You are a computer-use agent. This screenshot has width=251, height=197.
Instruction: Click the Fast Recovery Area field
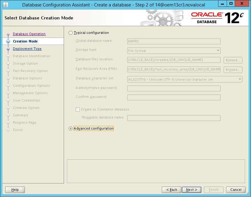click(x=174, y=69)
